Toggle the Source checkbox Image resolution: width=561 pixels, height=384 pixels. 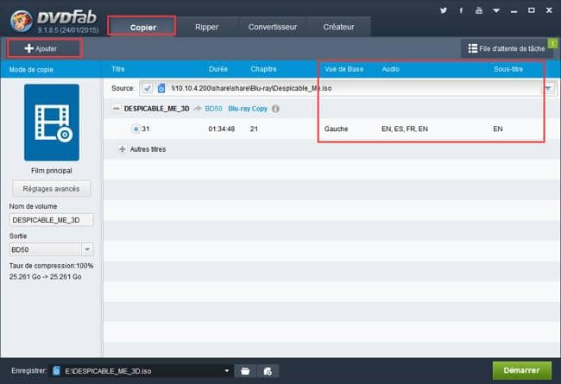[147, 88]
